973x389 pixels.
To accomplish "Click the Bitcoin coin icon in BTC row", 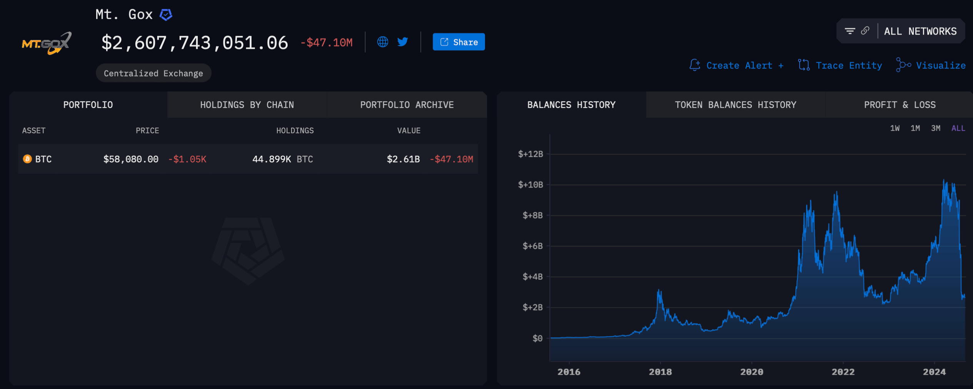I will click(x=27, y=159).
